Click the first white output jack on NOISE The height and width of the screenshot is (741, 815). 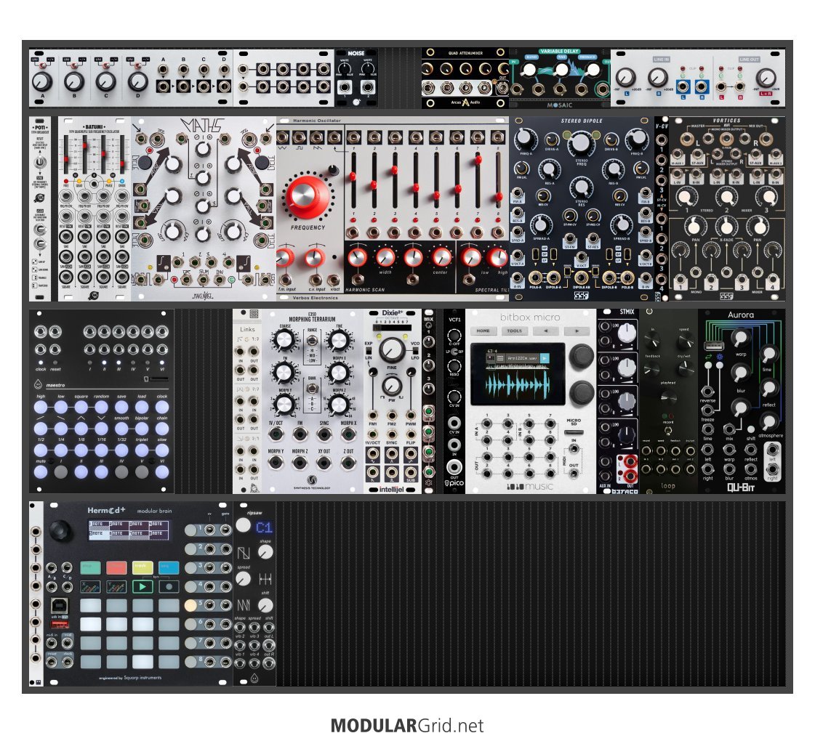345,86
